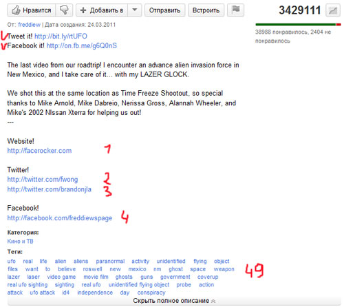This screenshot has width=344, height=307.
Task: Click the Добавить в plus button
Action: (x=102, y=10)
